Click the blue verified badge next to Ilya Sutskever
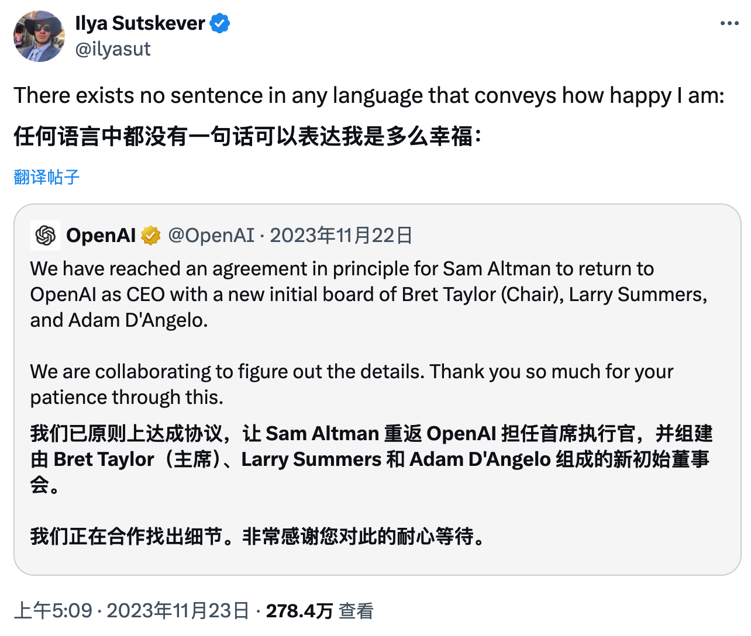The image size is (751, 636). click(220, 24)
